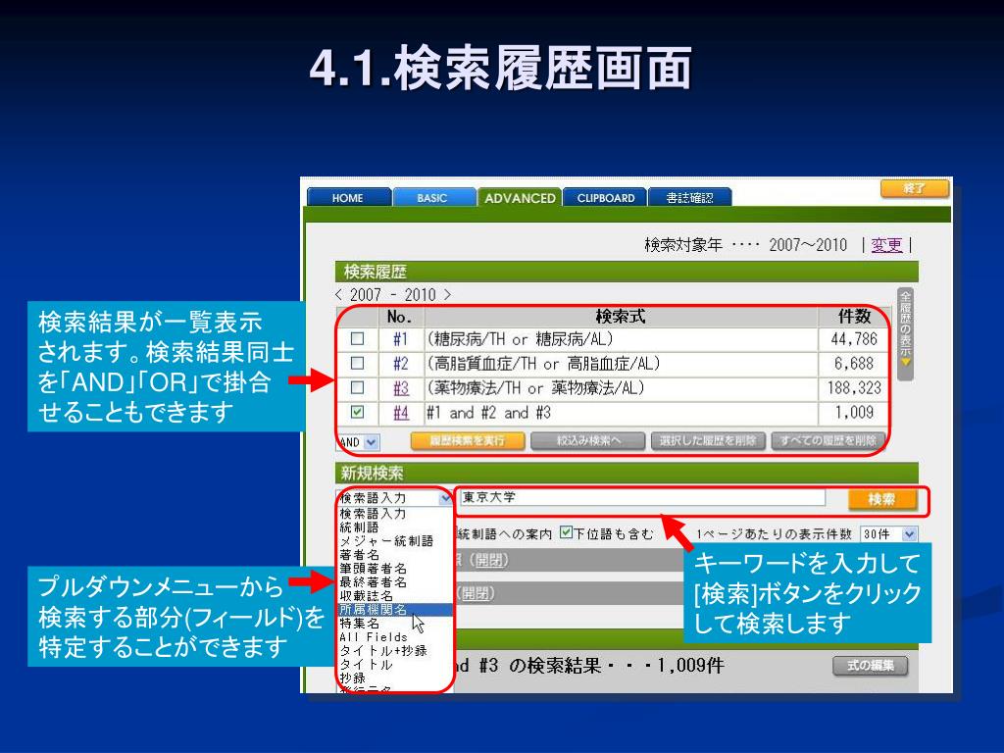Click the keyword field containing 東京大学

point(642,497)
